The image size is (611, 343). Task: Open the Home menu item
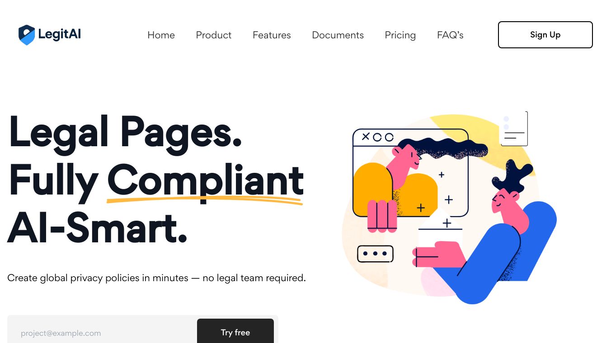(161, 35)
